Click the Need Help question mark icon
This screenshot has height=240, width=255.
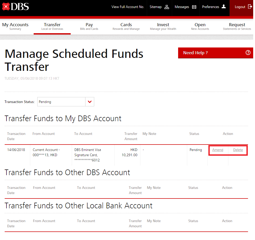tap(248, 53)
